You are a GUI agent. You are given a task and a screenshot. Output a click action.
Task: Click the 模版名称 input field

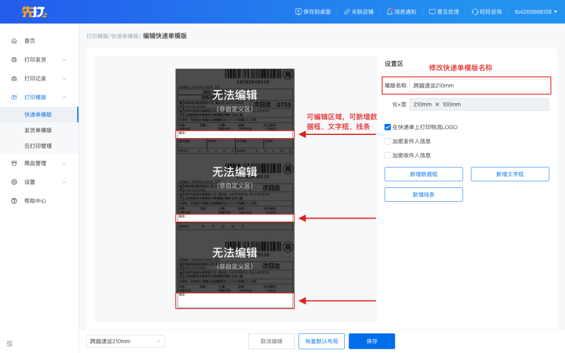click(479, 86)
